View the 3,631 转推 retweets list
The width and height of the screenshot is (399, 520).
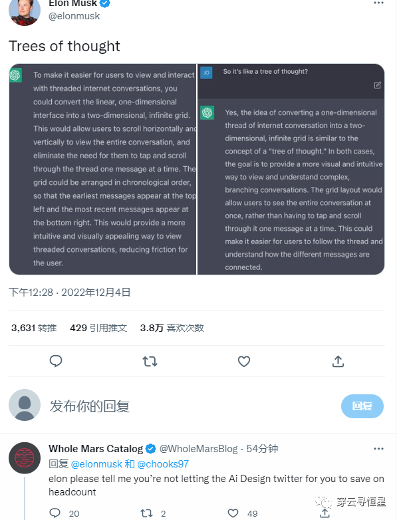click(x=34, y=328)
